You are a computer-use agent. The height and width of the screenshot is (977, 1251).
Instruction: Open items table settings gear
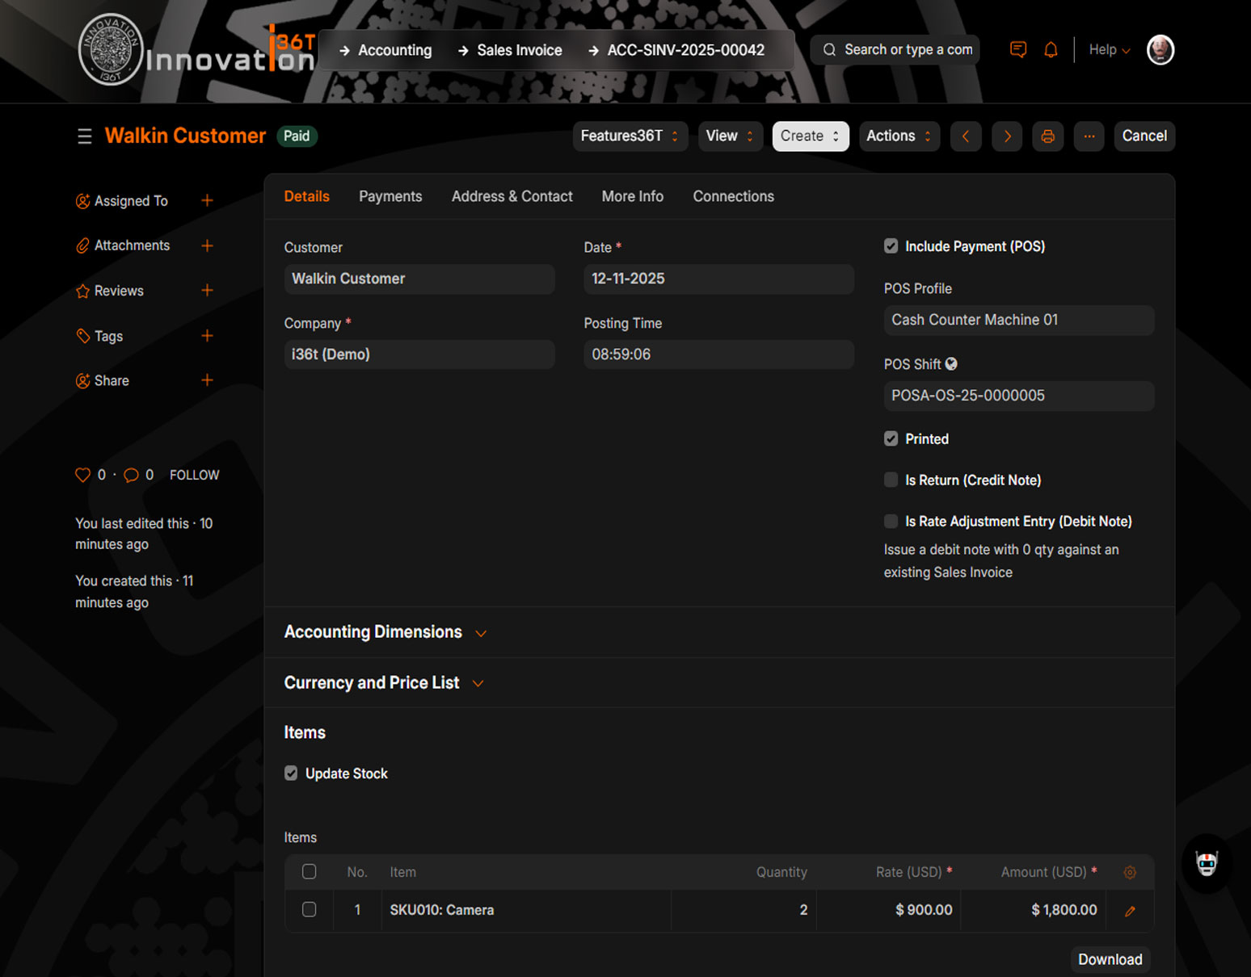[1130, 872]
